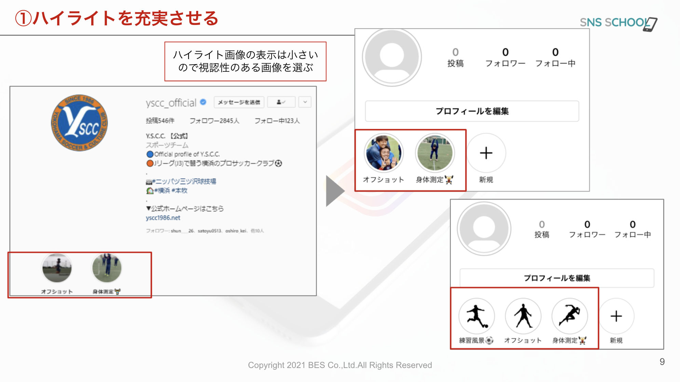
Task: Toggle the following person-check button
Action: tap(281, 102)
